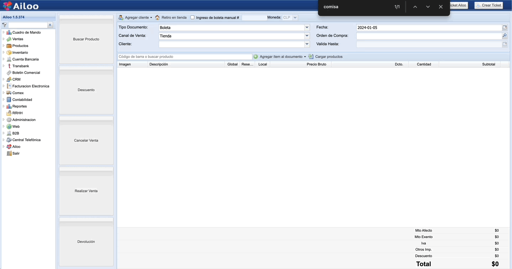Focus the boleta manual number field
Screen dimensions: 512x269
(x=254, y=17)
